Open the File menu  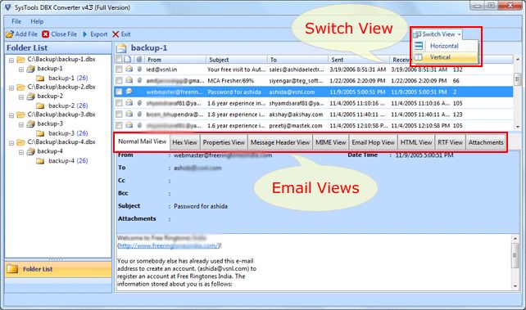click(16, 21)
